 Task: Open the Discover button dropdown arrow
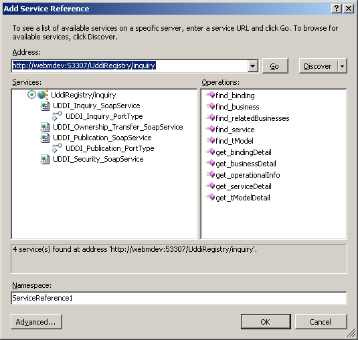pyautogui.click(x=342, y=66)
